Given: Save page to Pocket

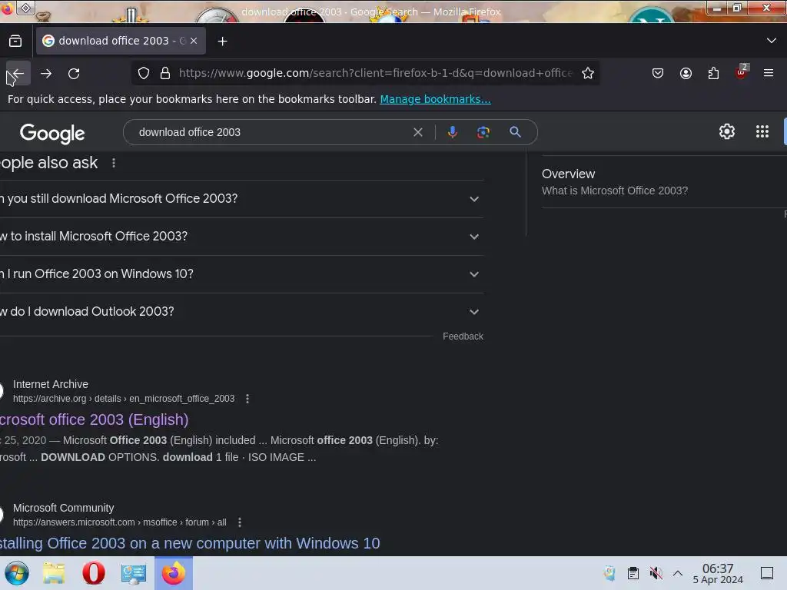Looking at the screenshot, I should click(x=658, y=73).
